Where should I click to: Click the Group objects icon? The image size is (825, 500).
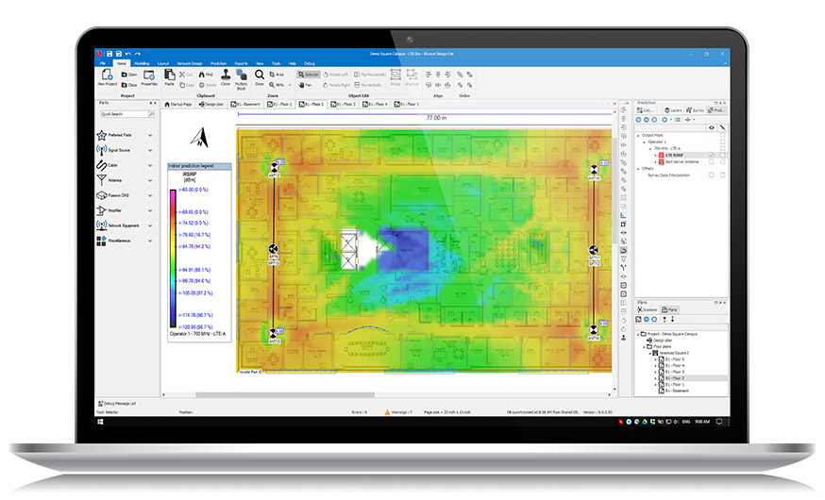pos(396,75)
